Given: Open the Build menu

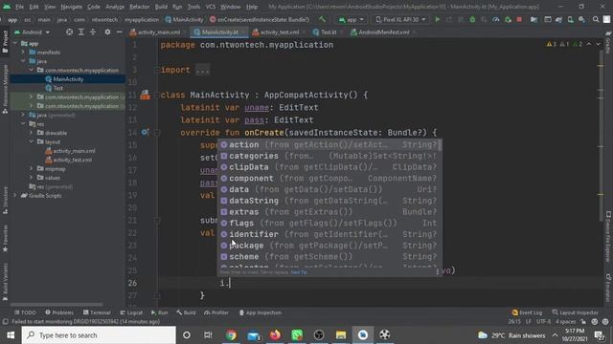Looking at the screenshot, I should coord(161,7).
